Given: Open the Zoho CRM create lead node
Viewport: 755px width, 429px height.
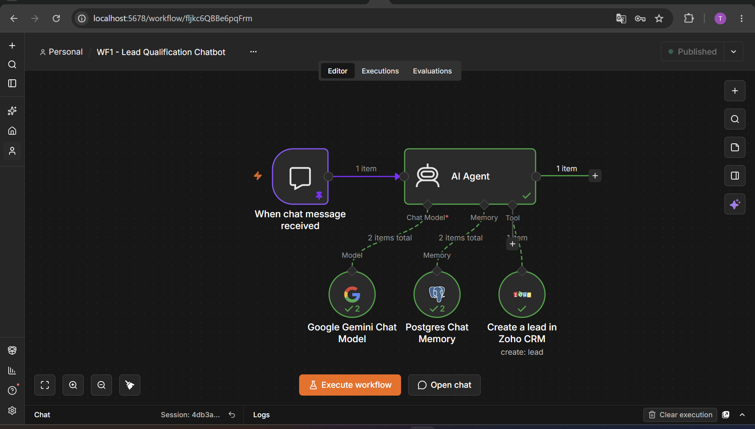Looking at the screenshot, I should (x=522, y=294).
